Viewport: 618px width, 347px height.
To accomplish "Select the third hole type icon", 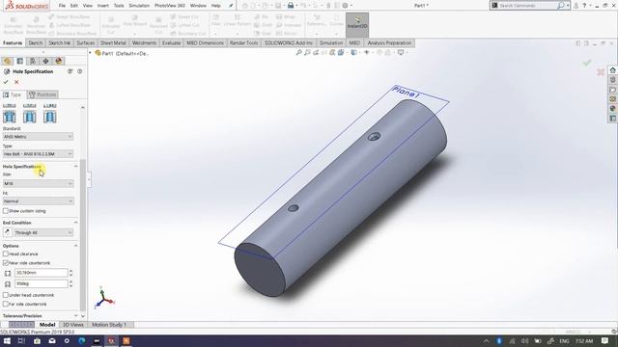I will 49,117.
